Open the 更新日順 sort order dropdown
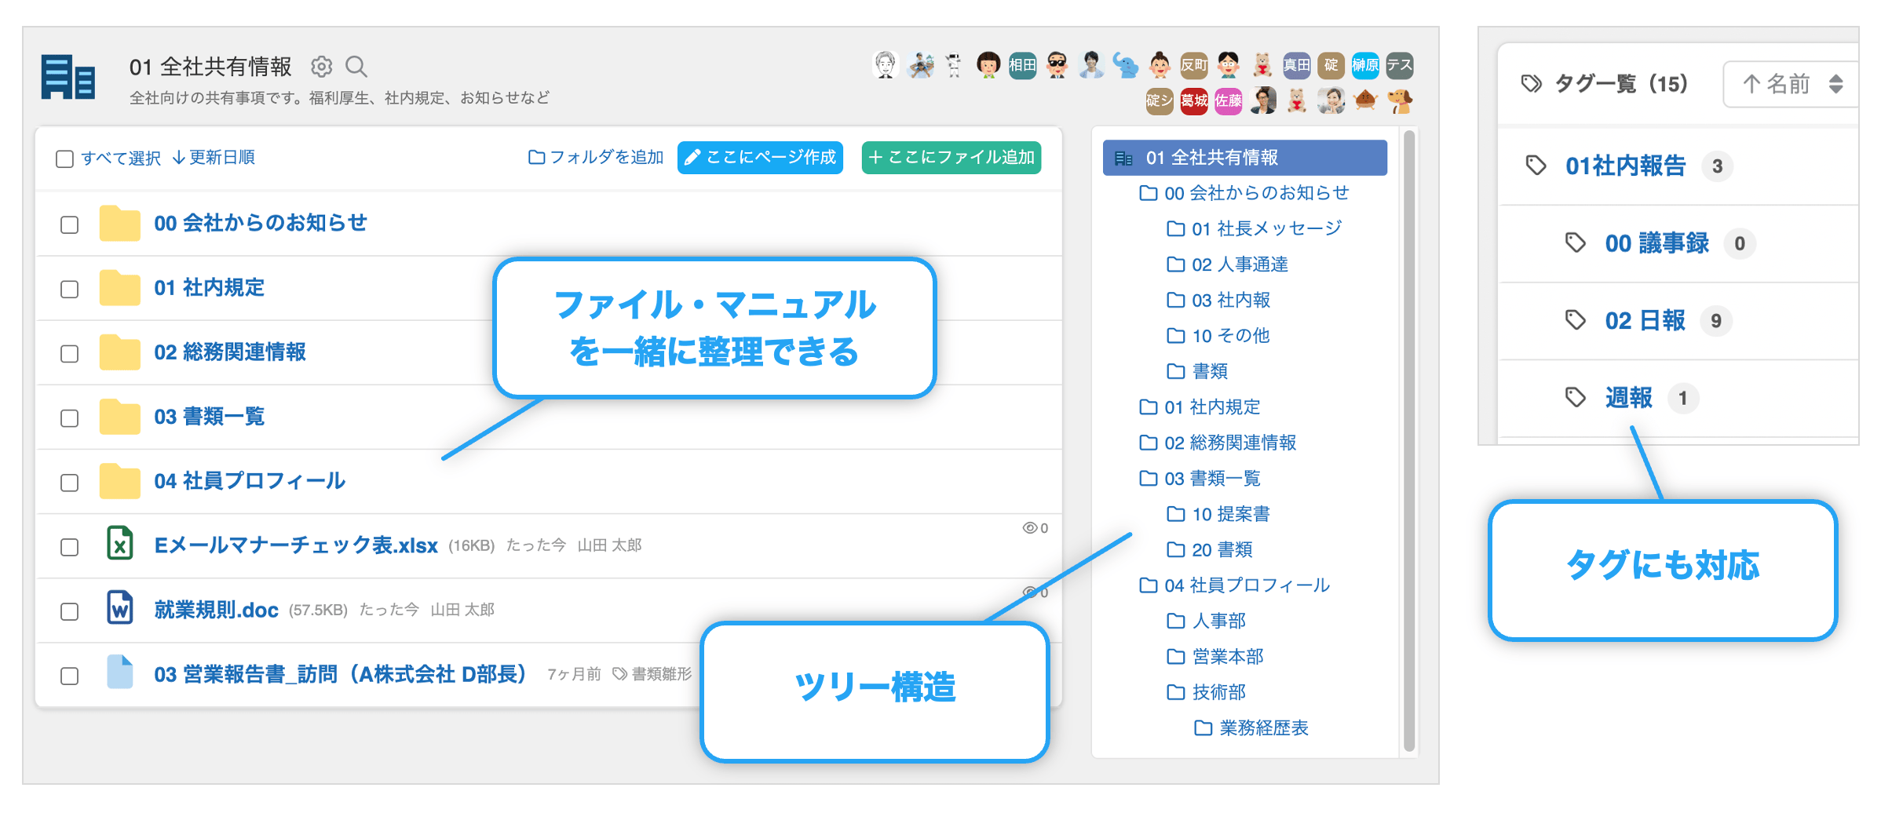Image resolution: width=1881 pixels, height=813 pixels. [214, 158]
